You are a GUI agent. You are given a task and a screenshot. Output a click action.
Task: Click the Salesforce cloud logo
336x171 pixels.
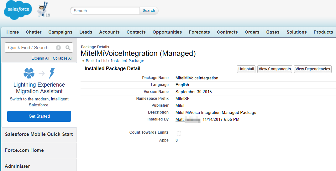18,10
